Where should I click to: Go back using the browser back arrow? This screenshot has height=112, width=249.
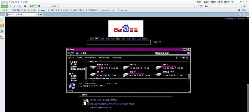point(11,6)
